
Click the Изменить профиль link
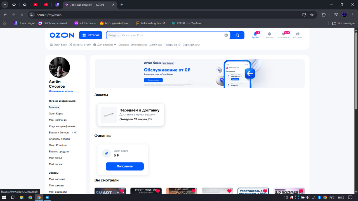click(61, 91)
